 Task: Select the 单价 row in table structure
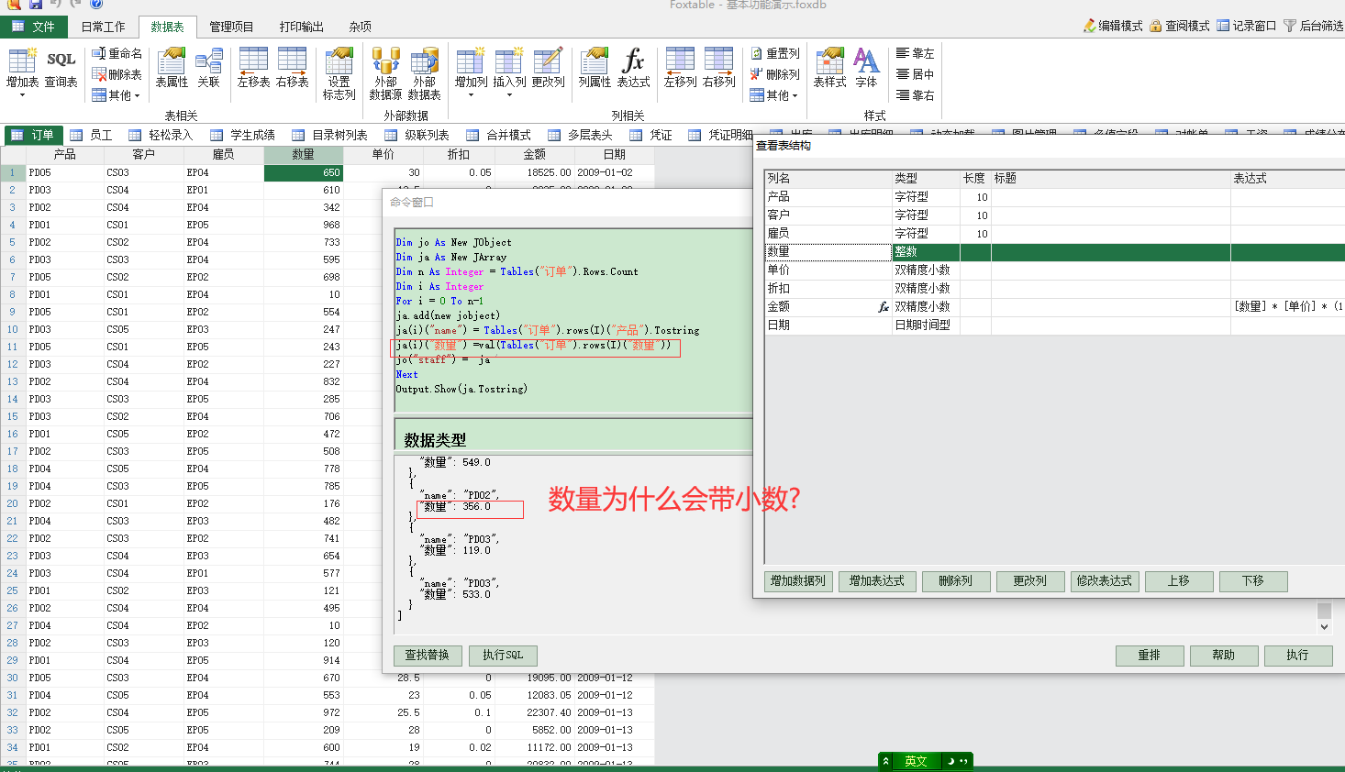point(1054,270)
